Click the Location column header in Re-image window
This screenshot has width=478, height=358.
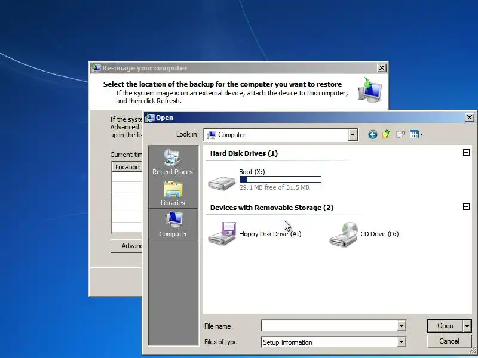pos(127,167)
